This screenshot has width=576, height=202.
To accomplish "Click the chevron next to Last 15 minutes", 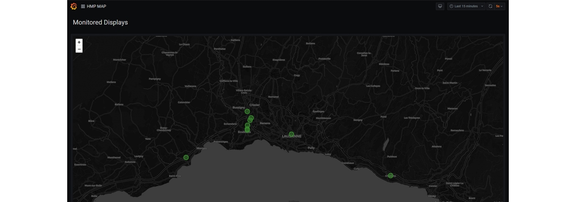I will point(482,7).
